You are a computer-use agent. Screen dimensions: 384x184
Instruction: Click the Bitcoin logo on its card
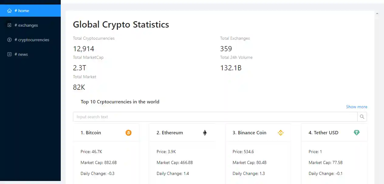128,132
